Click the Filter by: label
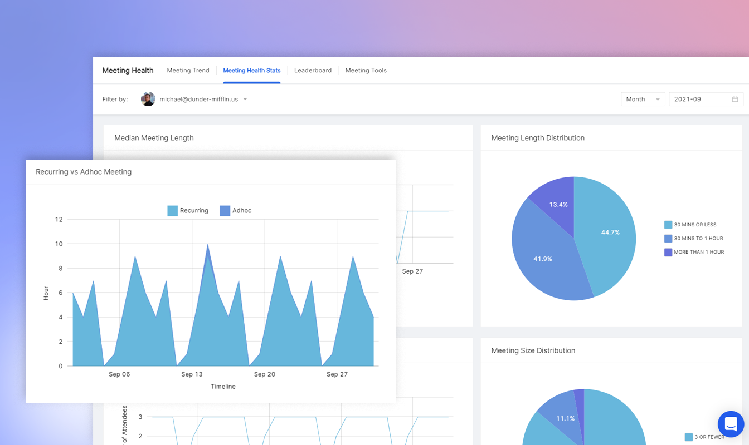The image size is (749, 445). pos(115,100)
